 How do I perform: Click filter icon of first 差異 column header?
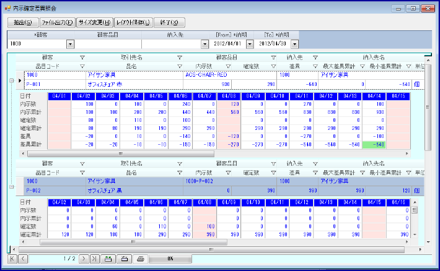pos(315,66)
